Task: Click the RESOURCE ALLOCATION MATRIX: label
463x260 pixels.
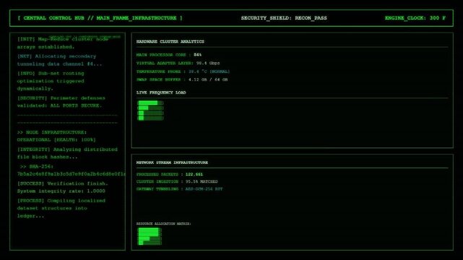Action: (163, 224)
